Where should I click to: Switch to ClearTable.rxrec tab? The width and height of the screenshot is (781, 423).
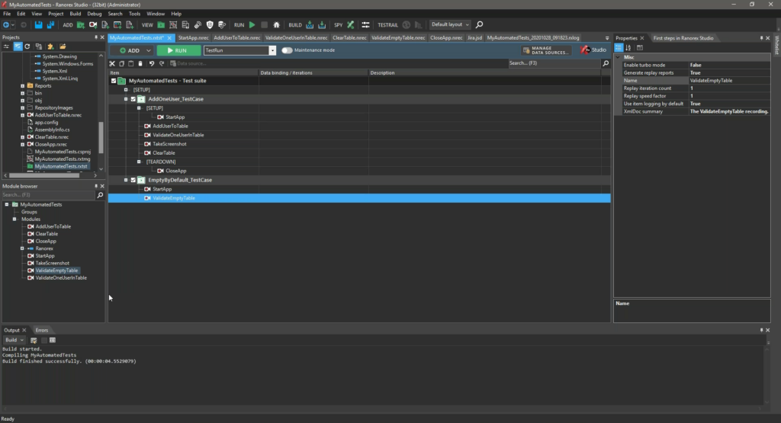(349, 38)
